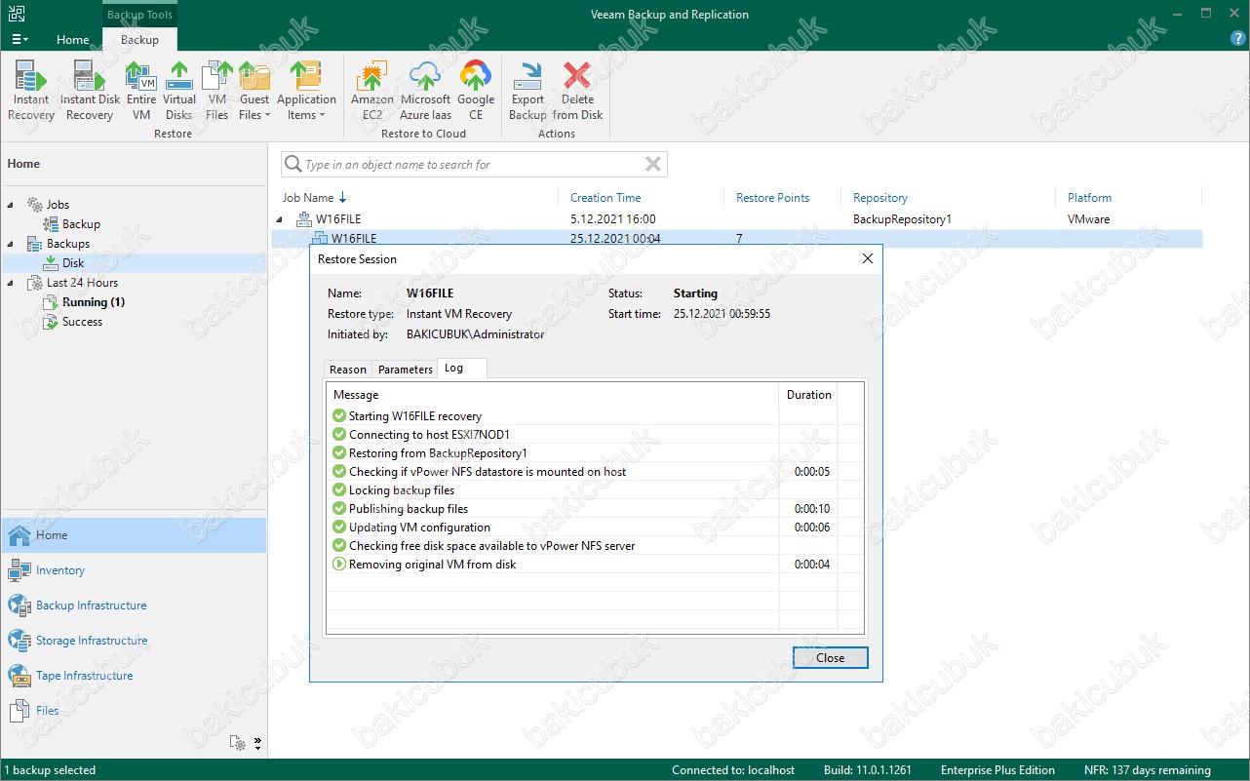
Task: Switch to the Backup ribbon tab
Action: pos(139,40)
